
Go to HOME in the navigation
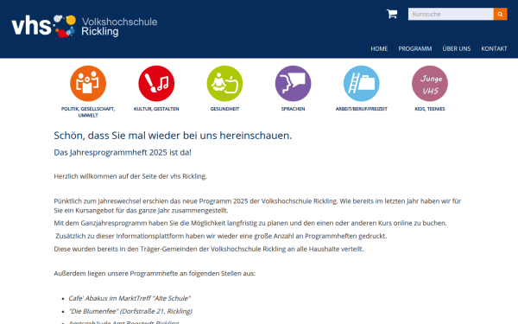(379, 48)
